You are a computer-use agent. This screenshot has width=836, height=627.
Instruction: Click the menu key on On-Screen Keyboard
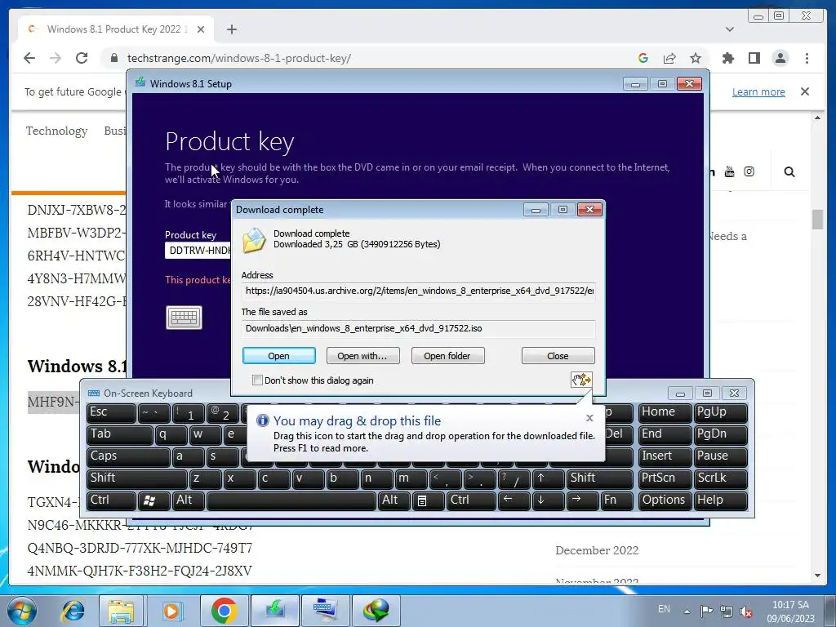pos(428,500)
